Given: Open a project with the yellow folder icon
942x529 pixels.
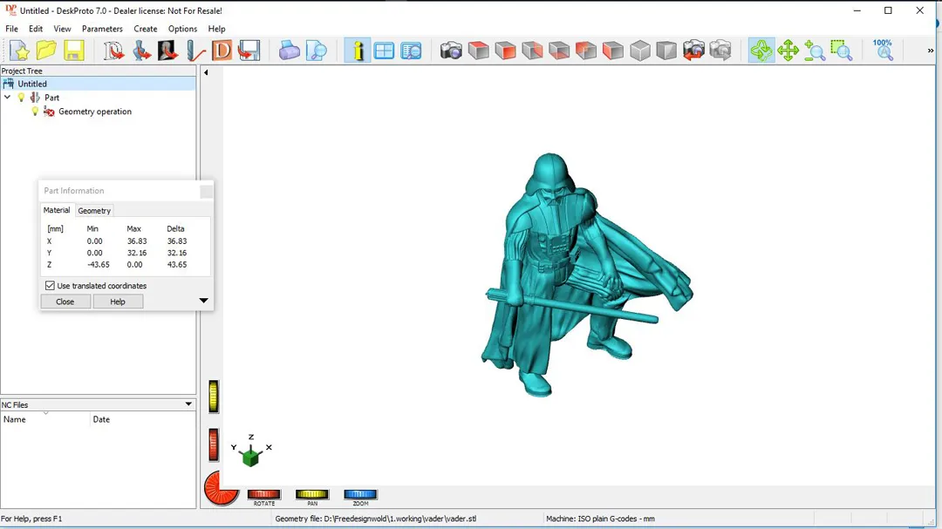Looking at the screenshot, I should 46,51.
